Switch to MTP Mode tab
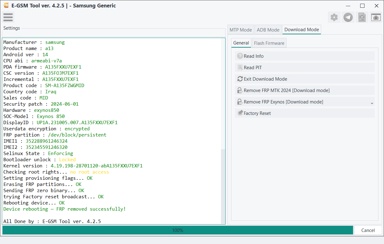The image size is (384, 244). click(241, 30)
